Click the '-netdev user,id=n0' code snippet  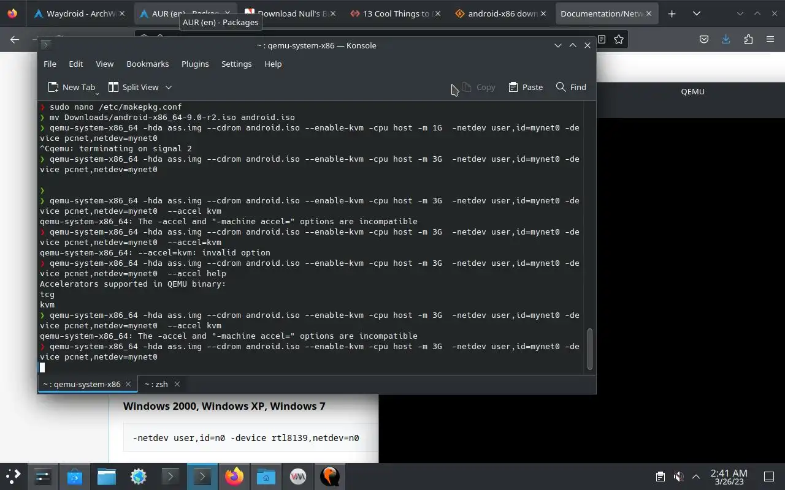pyautogui.click(x=246, y=438)
